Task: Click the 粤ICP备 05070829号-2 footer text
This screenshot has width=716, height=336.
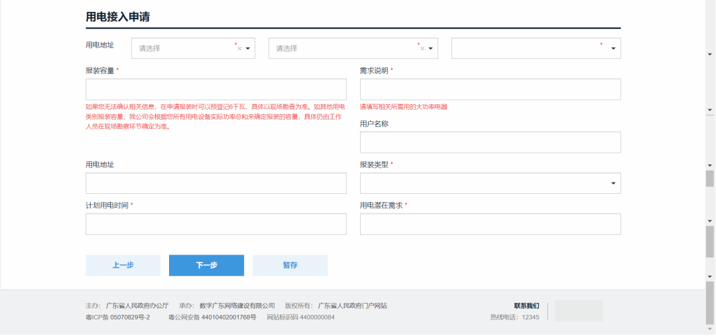Action: (118, 317)
